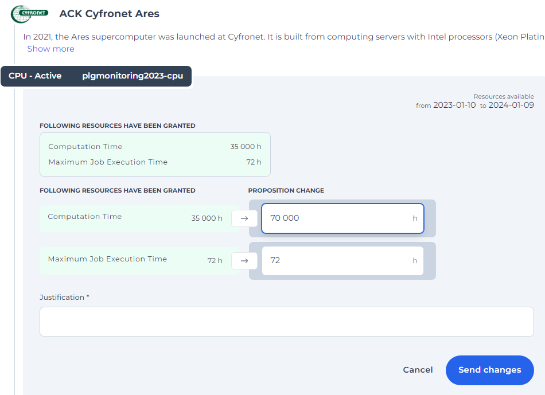Click the Cyfronet logo icon

pos(29,14)
